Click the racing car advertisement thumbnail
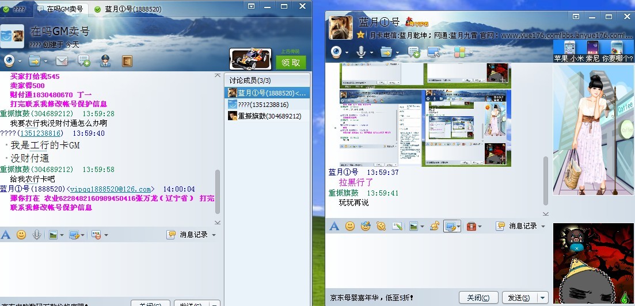Image resolution: width=635 pixels, height=306 pixels. click(x=250, y=59)
